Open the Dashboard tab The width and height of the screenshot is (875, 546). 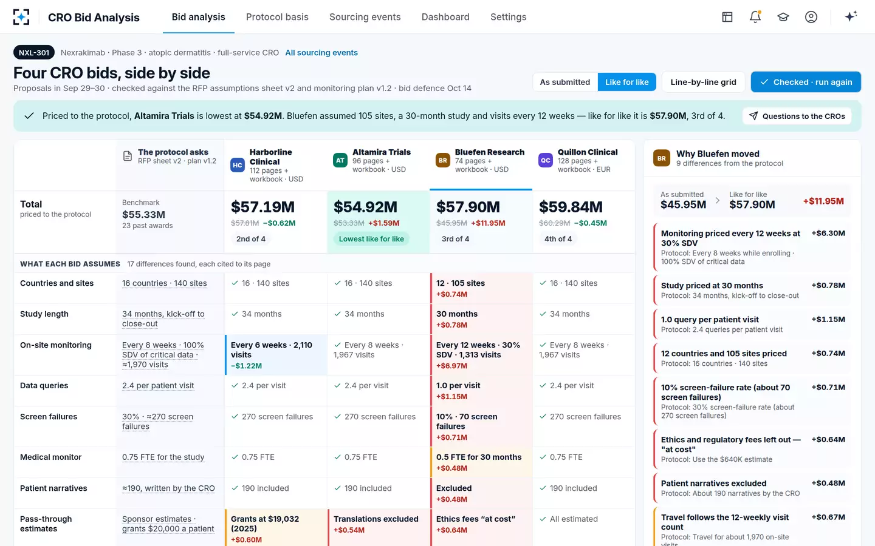(445, 17)
